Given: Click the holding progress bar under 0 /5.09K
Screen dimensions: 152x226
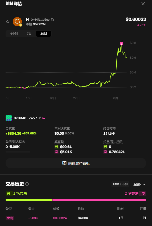Looking at the screenshot, I should pyautogui.click(x=18, y=152).
